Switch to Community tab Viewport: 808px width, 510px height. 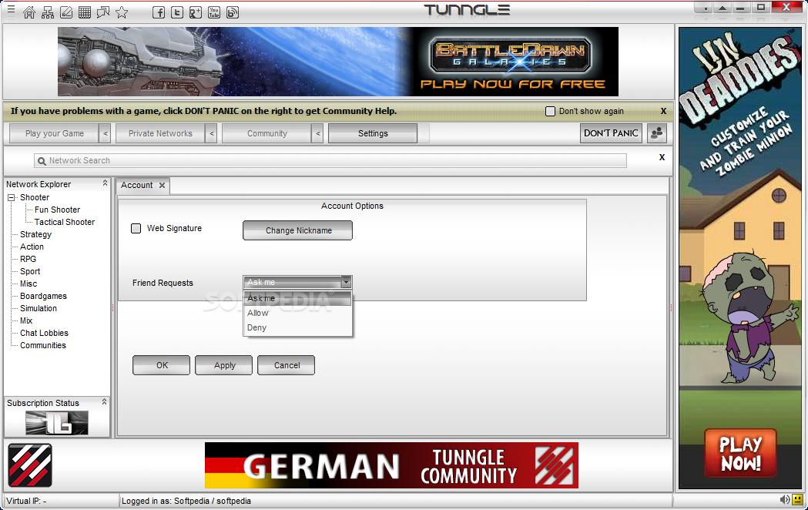267,134
